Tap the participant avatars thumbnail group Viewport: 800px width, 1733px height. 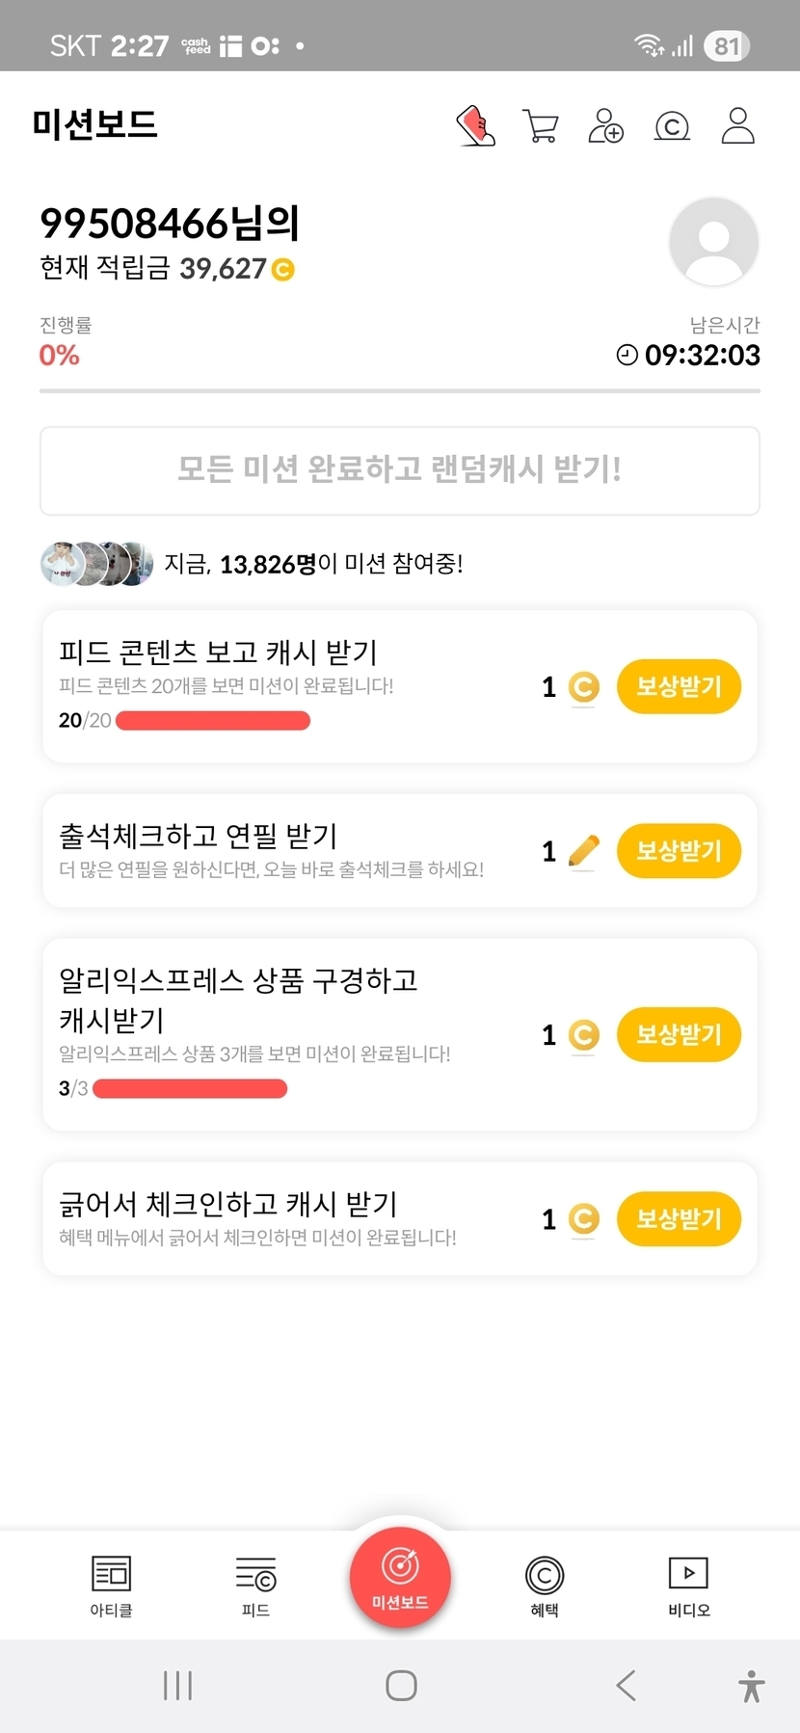point(96,564)
